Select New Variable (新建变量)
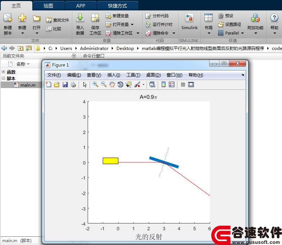This screenshot has width=282, height=245. pyautogui.click(x=117, y=16)
